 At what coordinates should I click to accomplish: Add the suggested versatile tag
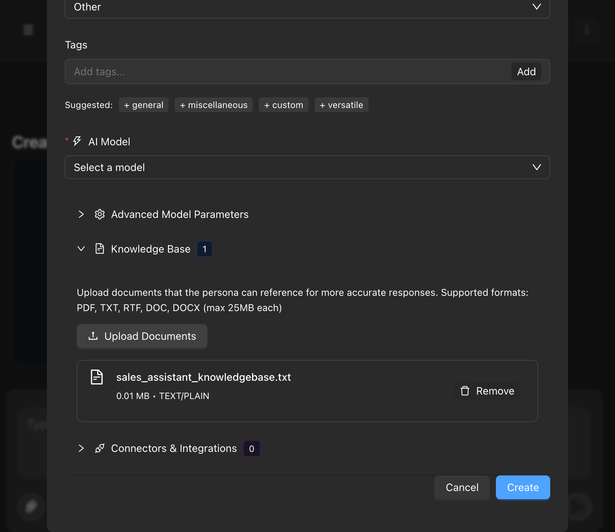tap(341, 105)
